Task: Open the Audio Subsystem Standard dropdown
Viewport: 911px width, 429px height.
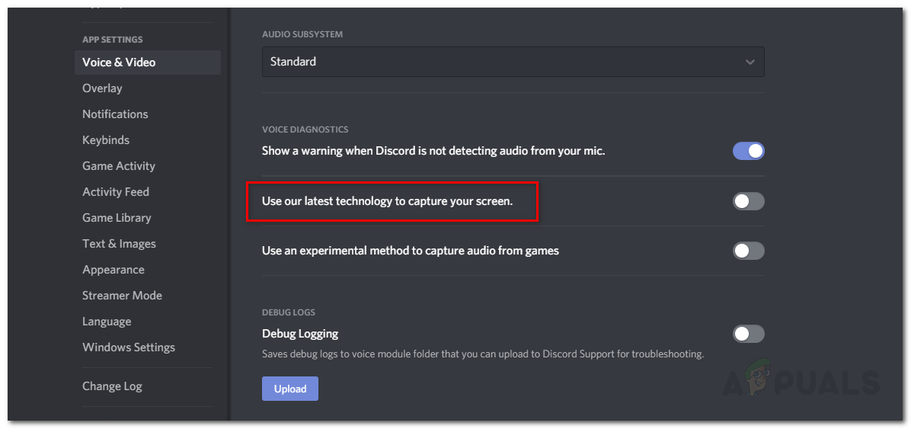Action: (503, 62)
